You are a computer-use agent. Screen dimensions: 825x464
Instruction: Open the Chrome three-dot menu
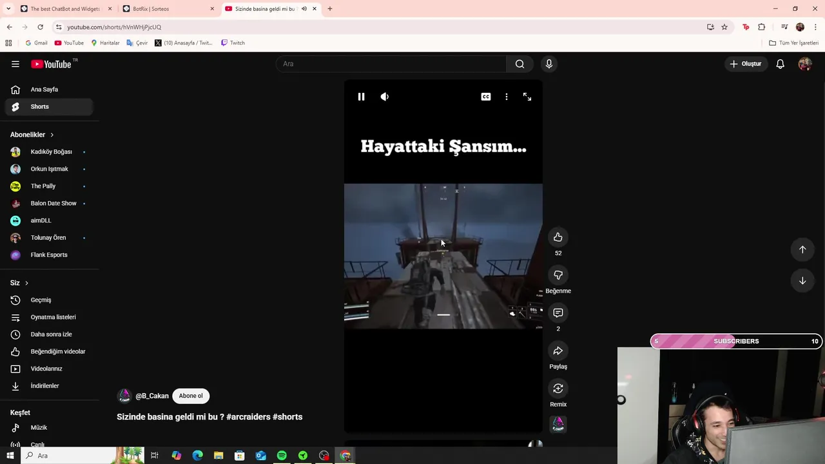pyautogui.click(x=816, y=27)
